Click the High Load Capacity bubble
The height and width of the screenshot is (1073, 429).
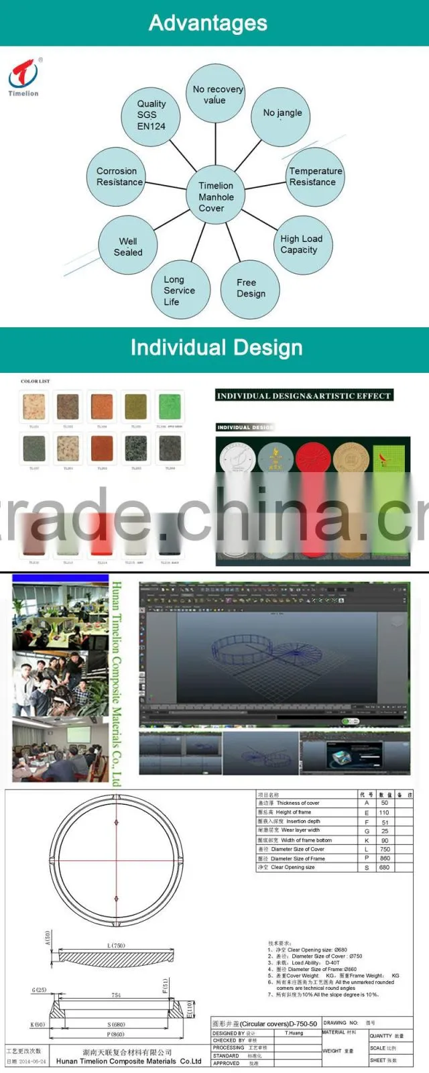[302, 244]
